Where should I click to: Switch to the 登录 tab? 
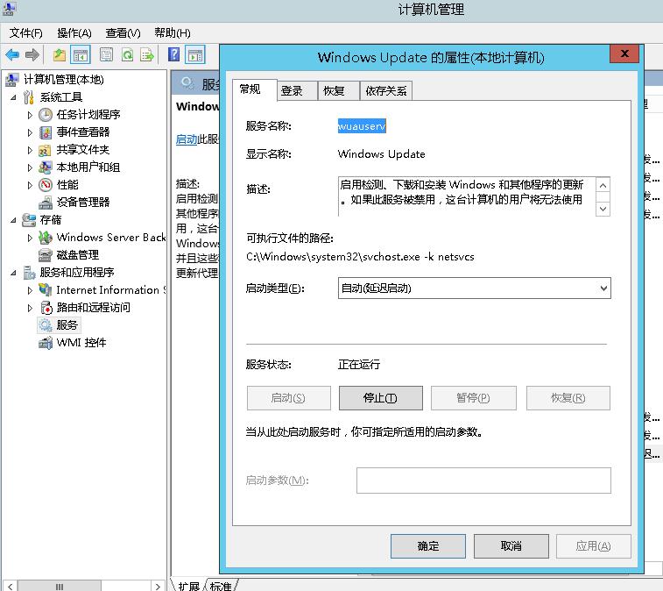[x=292, y=90]
